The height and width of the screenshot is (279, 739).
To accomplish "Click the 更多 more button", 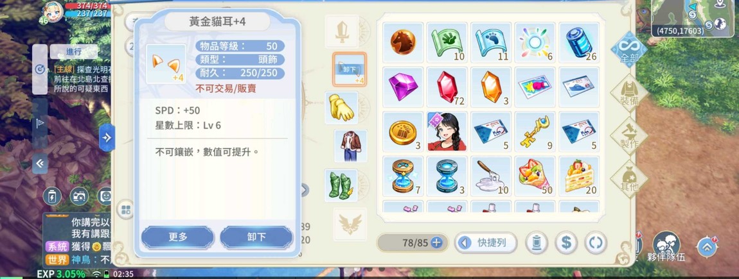I will 177,237.
